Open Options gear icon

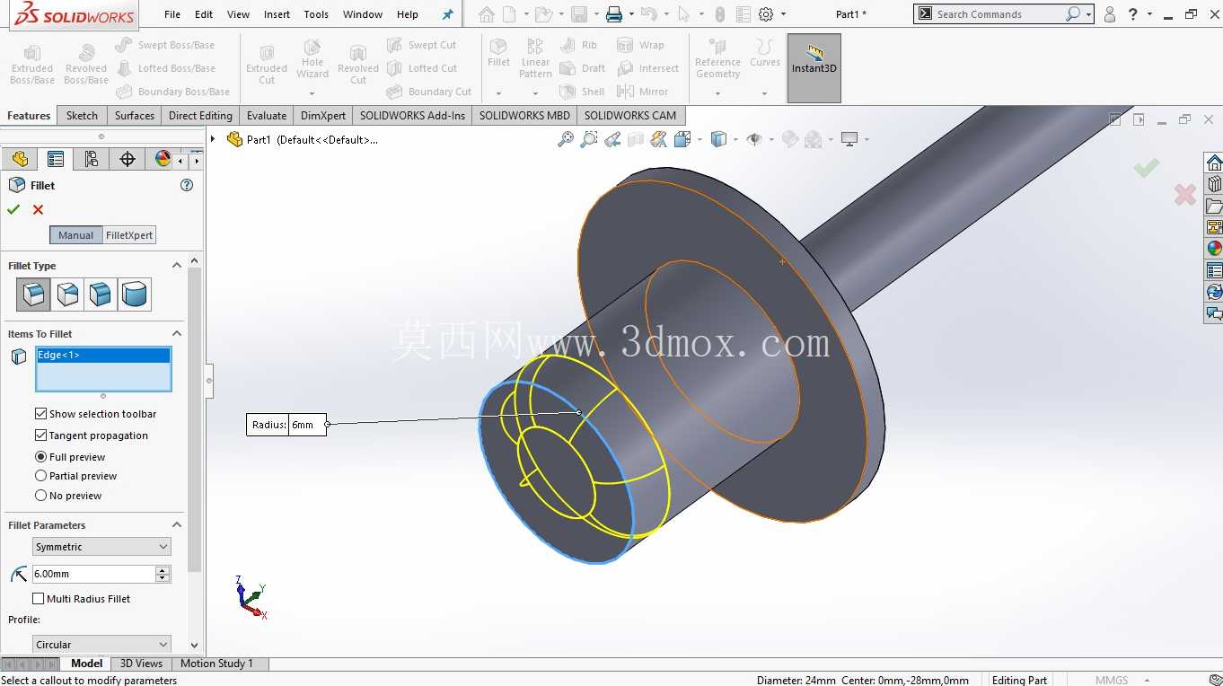point(766,14)
